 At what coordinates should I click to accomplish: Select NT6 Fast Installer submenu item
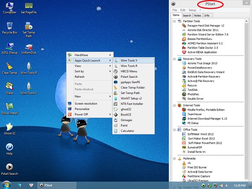(134, 104)
